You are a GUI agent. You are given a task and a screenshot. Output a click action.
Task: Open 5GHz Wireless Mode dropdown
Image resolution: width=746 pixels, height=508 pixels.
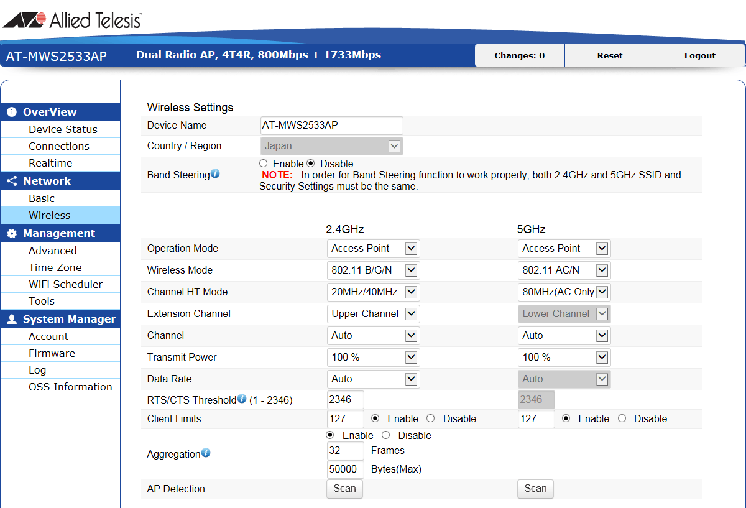564,270
